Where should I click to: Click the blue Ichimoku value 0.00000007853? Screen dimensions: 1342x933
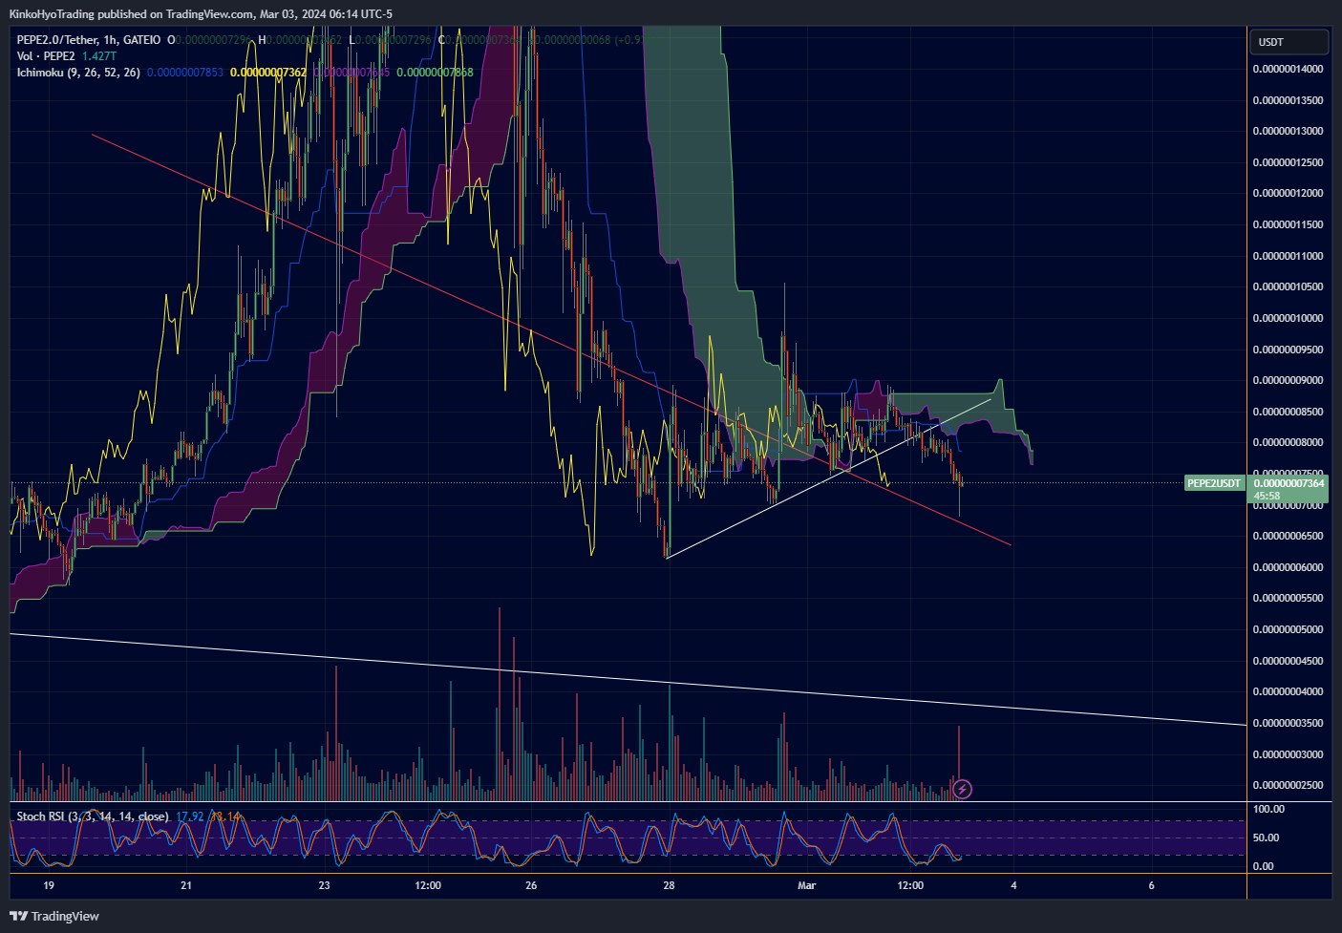pos(185,73)
